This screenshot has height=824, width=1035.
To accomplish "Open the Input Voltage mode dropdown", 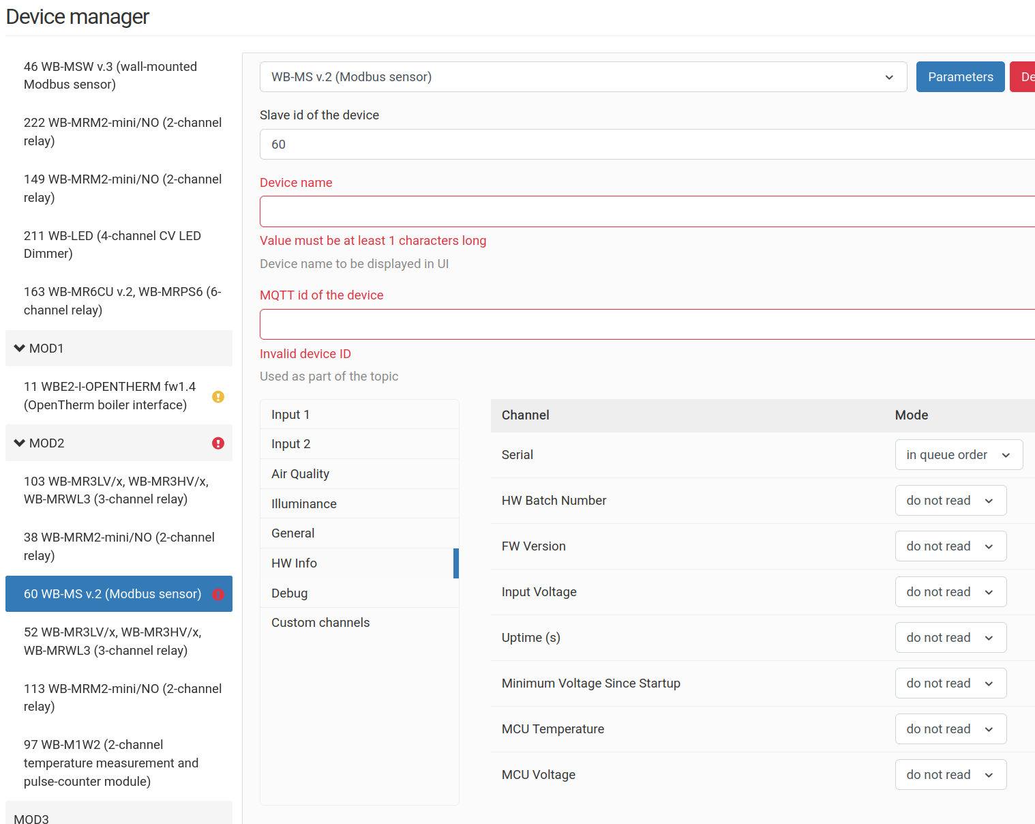I will [950, 592].
